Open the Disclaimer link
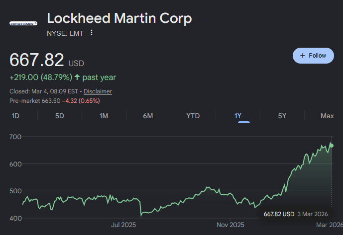343x235 pixels. point(98,91)
